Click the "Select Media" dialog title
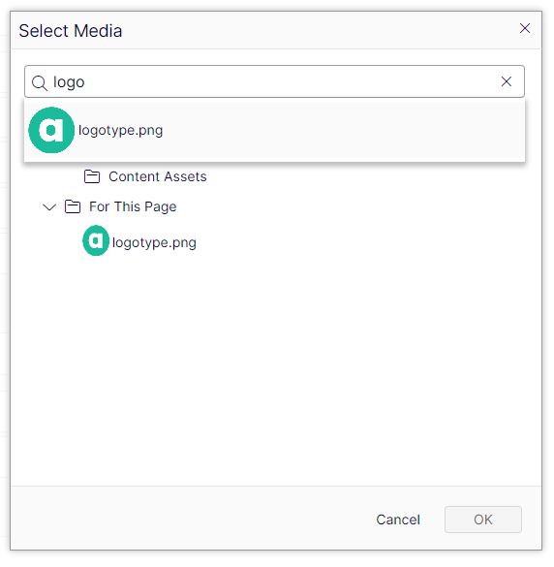The image size is (554, 567). point(71,31)
